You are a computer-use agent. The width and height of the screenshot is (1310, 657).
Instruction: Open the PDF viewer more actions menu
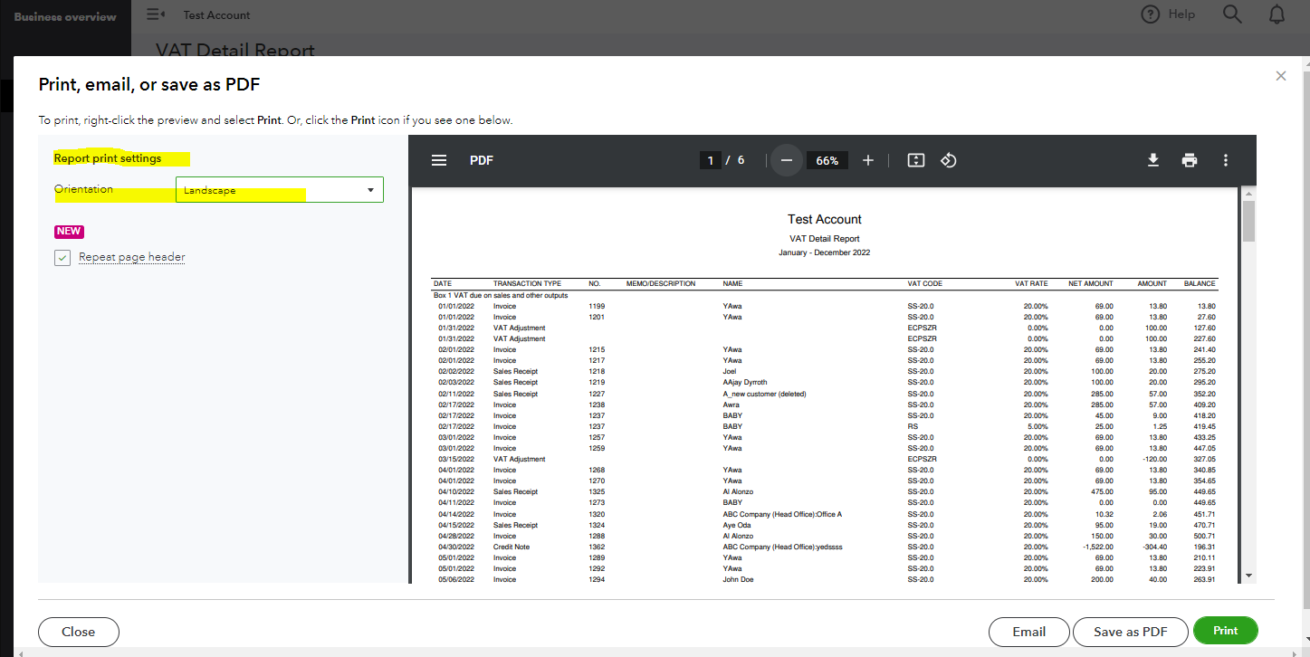[x=1226, y=160]
